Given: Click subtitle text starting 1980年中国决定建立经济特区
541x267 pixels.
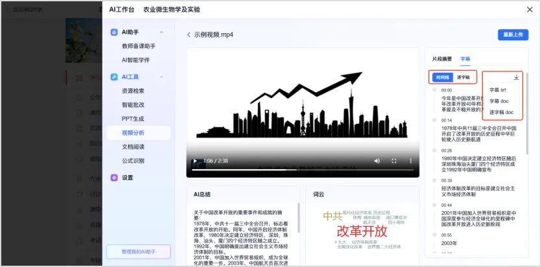Looking at the screenshot, I should click(x=479, y=164).
